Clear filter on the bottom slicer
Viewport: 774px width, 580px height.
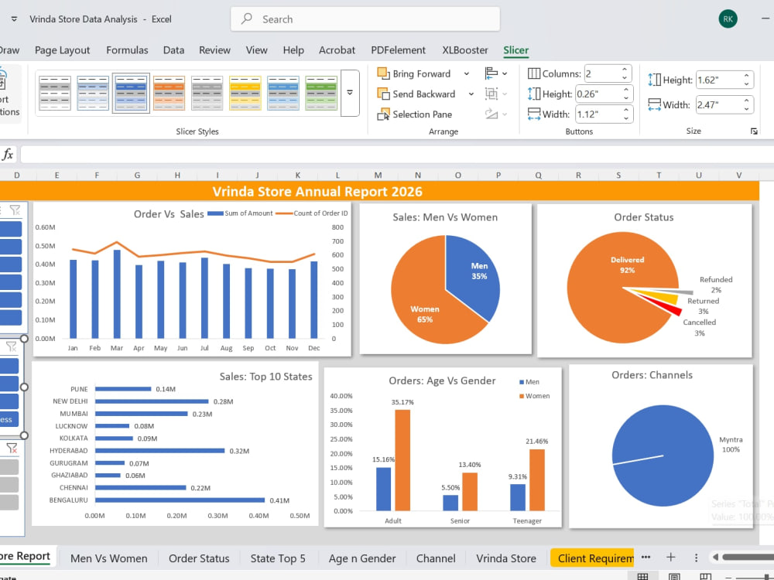tap(12, 448)
